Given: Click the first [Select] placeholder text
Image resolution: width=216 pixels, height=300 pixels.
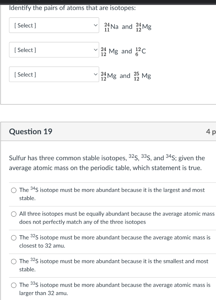Looking at the screenshot, I should (26, 25).
